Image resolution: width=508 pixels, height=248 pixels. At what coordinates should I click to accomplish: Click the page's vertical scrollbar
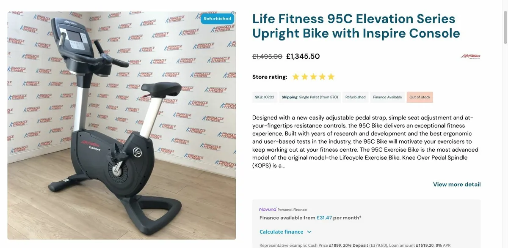coord(505,25)
